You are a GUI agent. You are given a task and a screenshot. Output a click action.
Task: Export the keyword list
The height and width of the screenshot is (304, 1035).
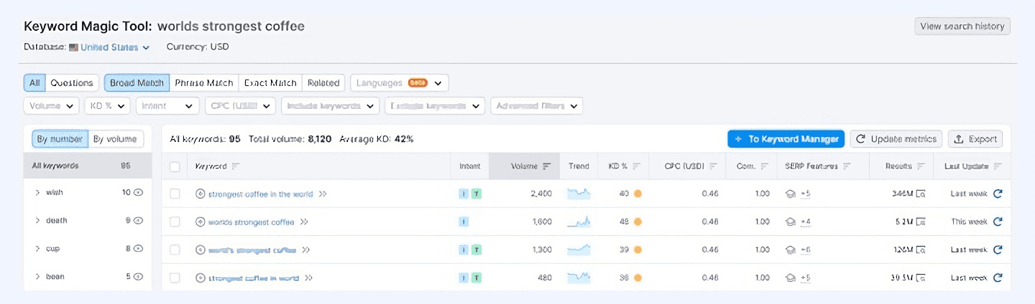975,138
